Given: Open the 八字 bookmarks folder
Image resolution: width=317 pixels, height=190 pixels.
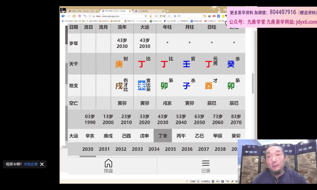Looking at the screenshot, I should (87, 21).
